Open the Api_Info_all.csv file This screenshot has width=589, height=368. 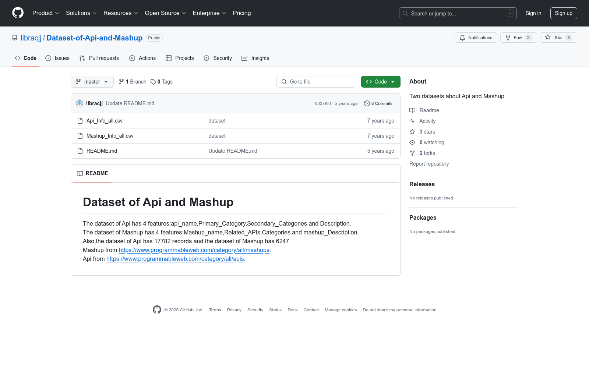point(105,121)
